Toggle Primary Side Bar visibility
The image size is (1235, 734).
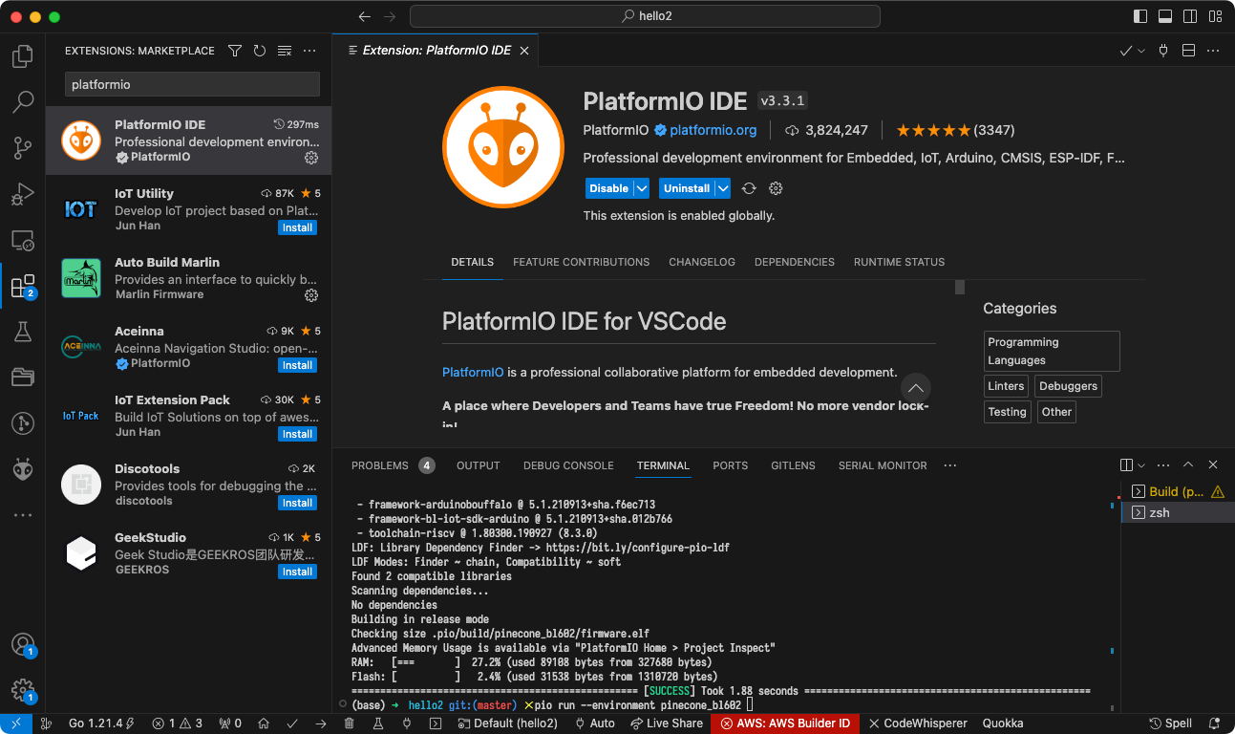coord(1140,16)
